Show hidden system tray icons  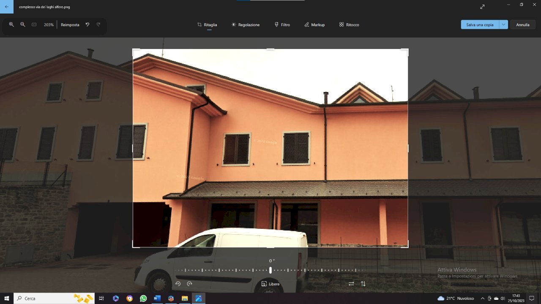pyautogui.click(x=483, y=299)
